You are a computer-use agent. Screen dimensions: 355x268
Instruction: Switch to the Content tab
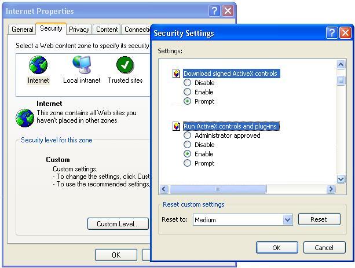tap(107, 30)
